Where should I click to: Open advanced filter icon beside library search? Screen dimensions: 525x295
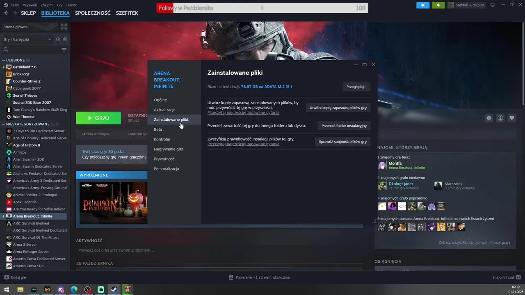[64, 50]
